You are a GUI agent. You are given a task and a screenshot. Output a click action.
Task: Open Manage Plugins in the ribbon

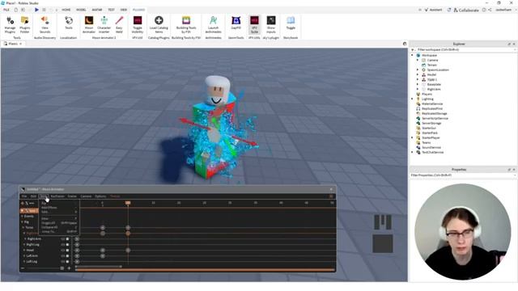point(10,24)
